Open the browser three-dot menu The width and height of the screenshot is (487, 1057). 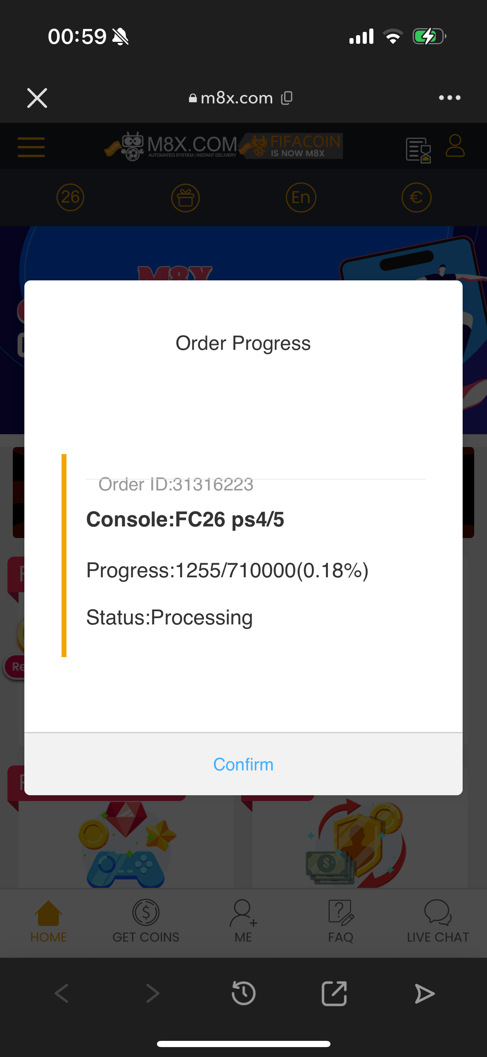coord(449,98)
